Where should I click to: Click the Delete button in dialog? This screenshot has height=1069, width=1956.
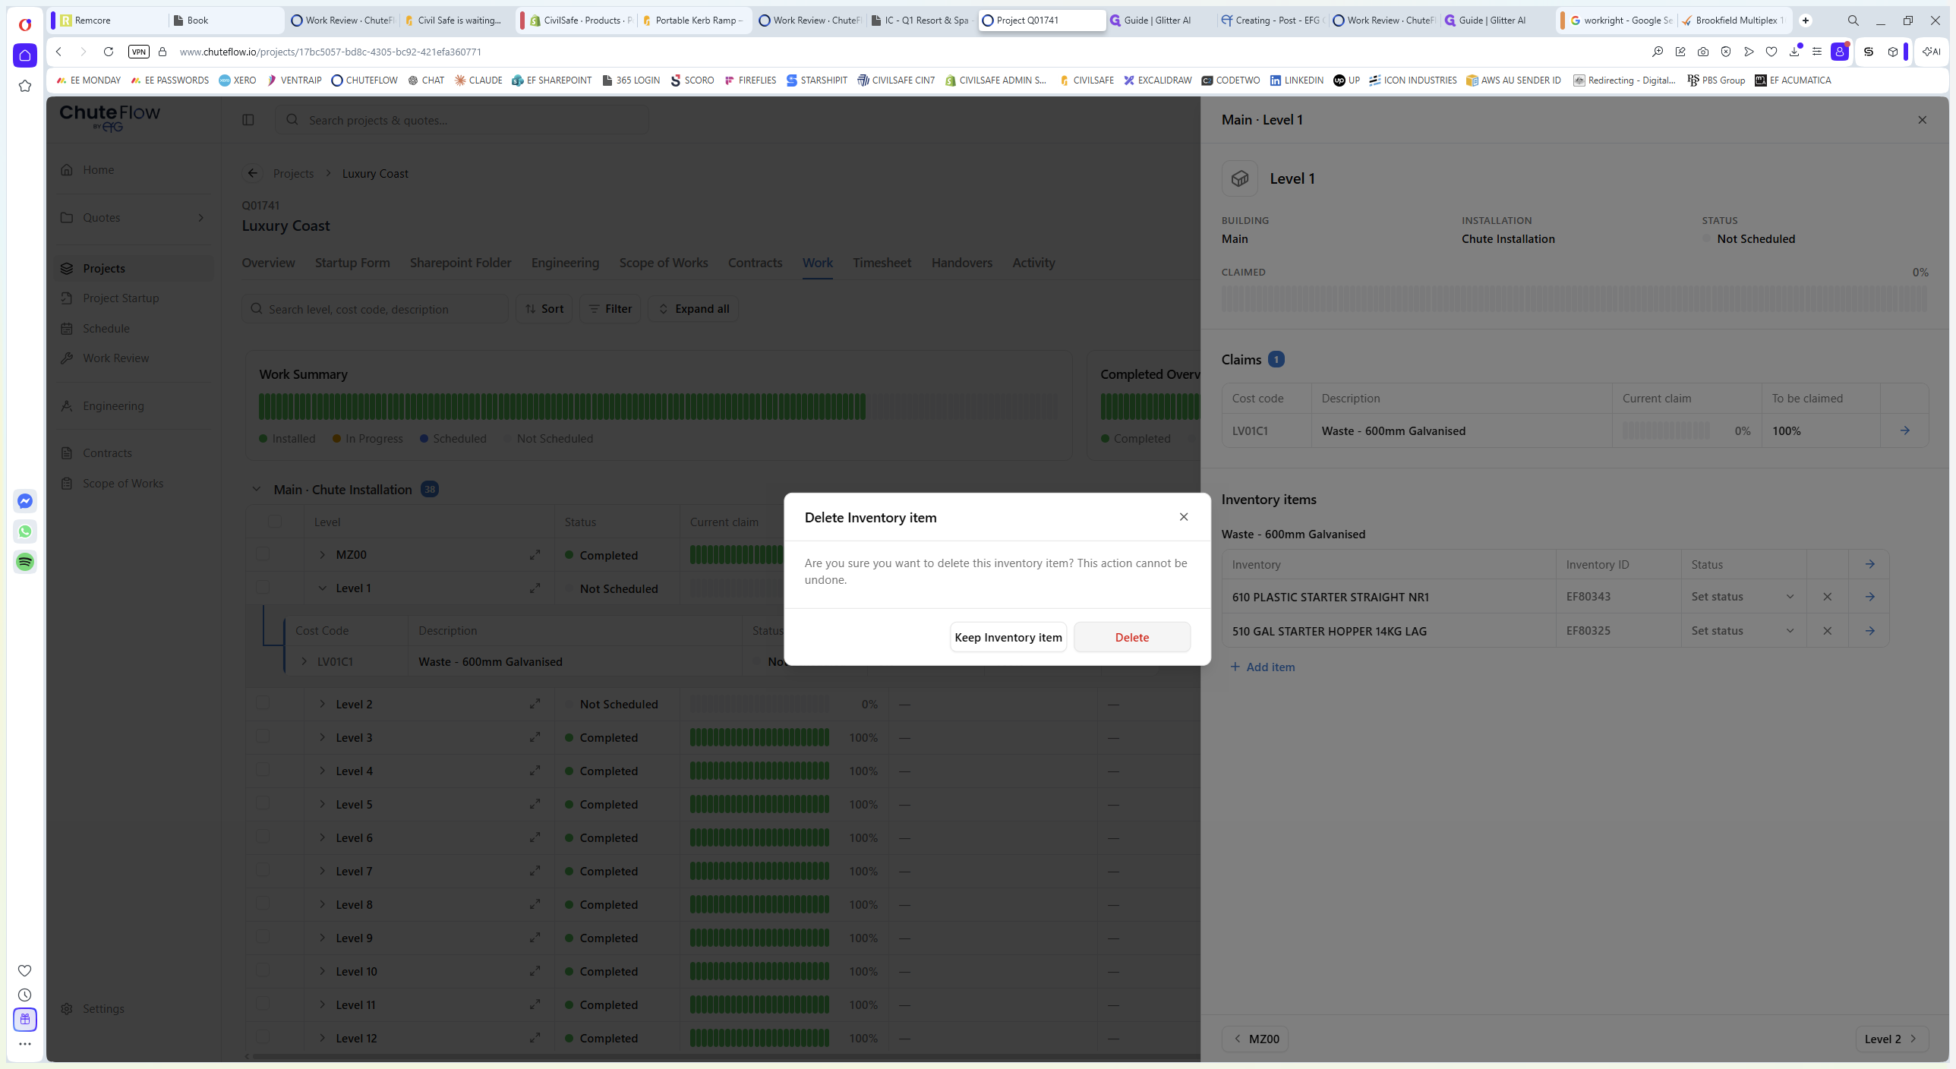click(1131, 637)
